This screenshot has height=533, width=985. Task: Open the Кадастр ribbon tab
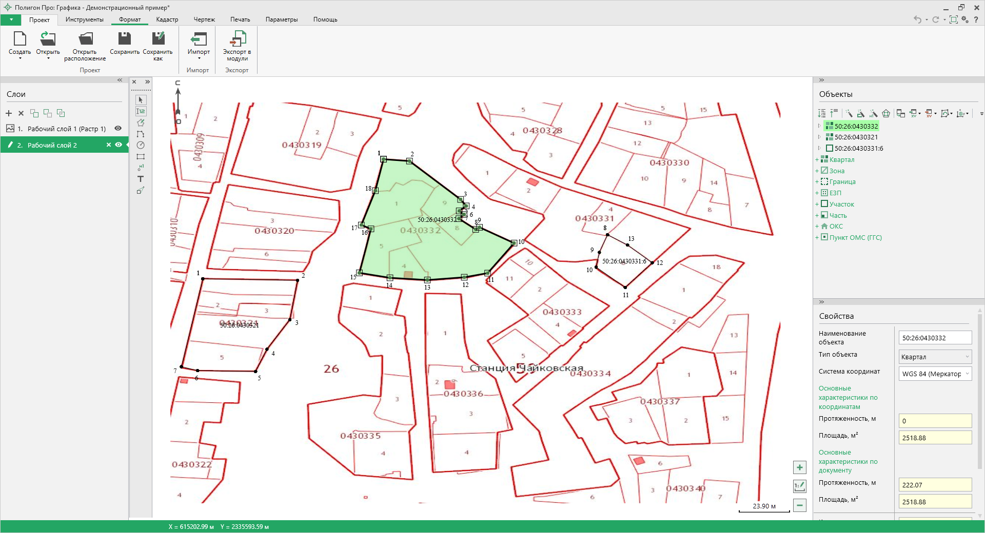click(167, 19)
